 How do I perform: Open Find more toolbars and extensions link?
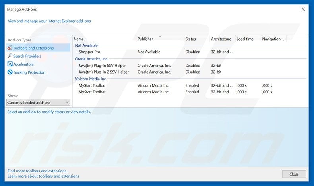tap(38, 171)
